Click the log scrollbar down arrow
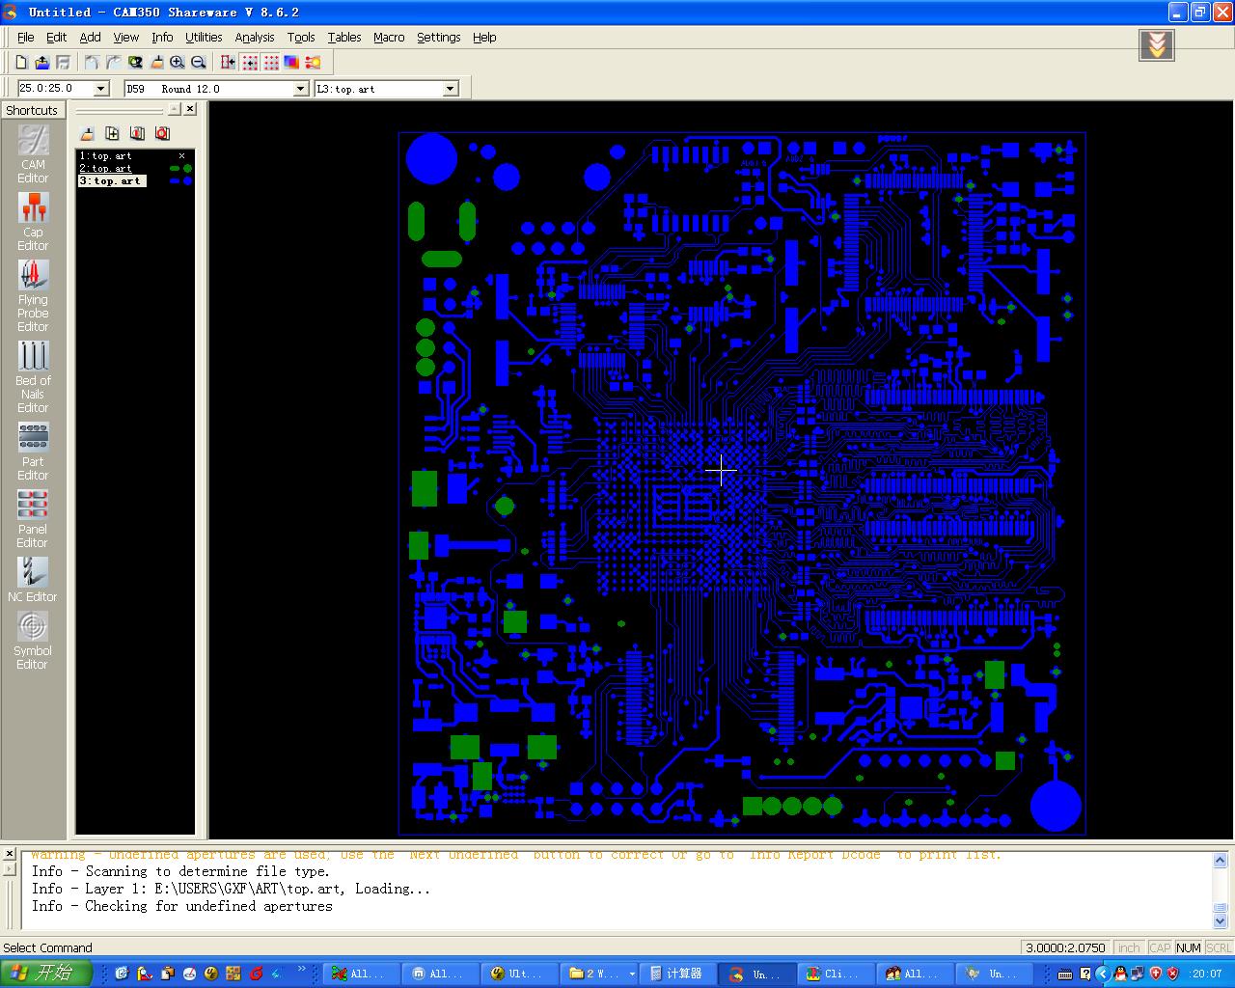The width and height of the screenshot is (1235, 988). click(1220, 921)
